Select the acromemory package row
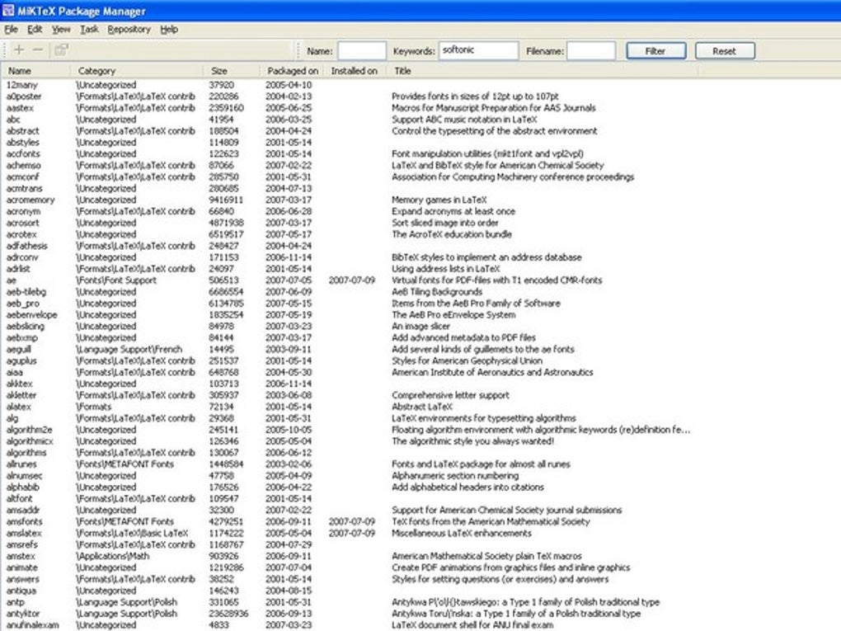Image resolution: width=841 pixels, height=631 pixels. click(x=349, y=200)
